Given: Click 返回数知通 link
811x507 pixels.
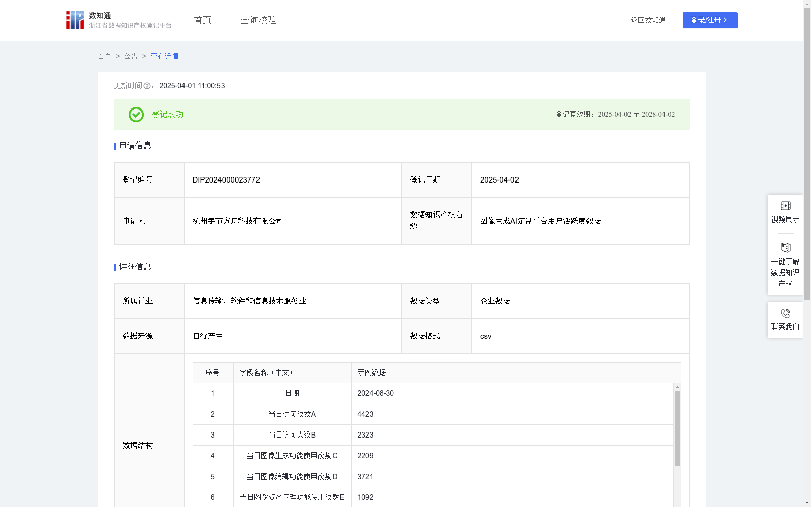Looking at the screenshot, I should click(x=648, y=20).
